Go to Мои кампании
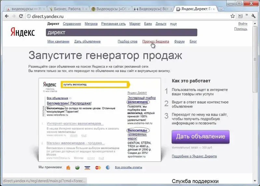 tap(58, 42)
